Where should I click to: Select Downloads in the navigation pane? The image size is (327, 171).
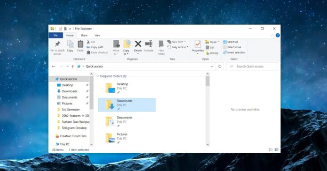[x=70, y=91]
